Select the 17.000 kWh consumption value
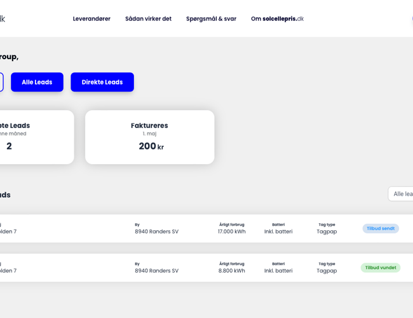The width and height of the screenshot is (413, 318). (x=231, y=232)
